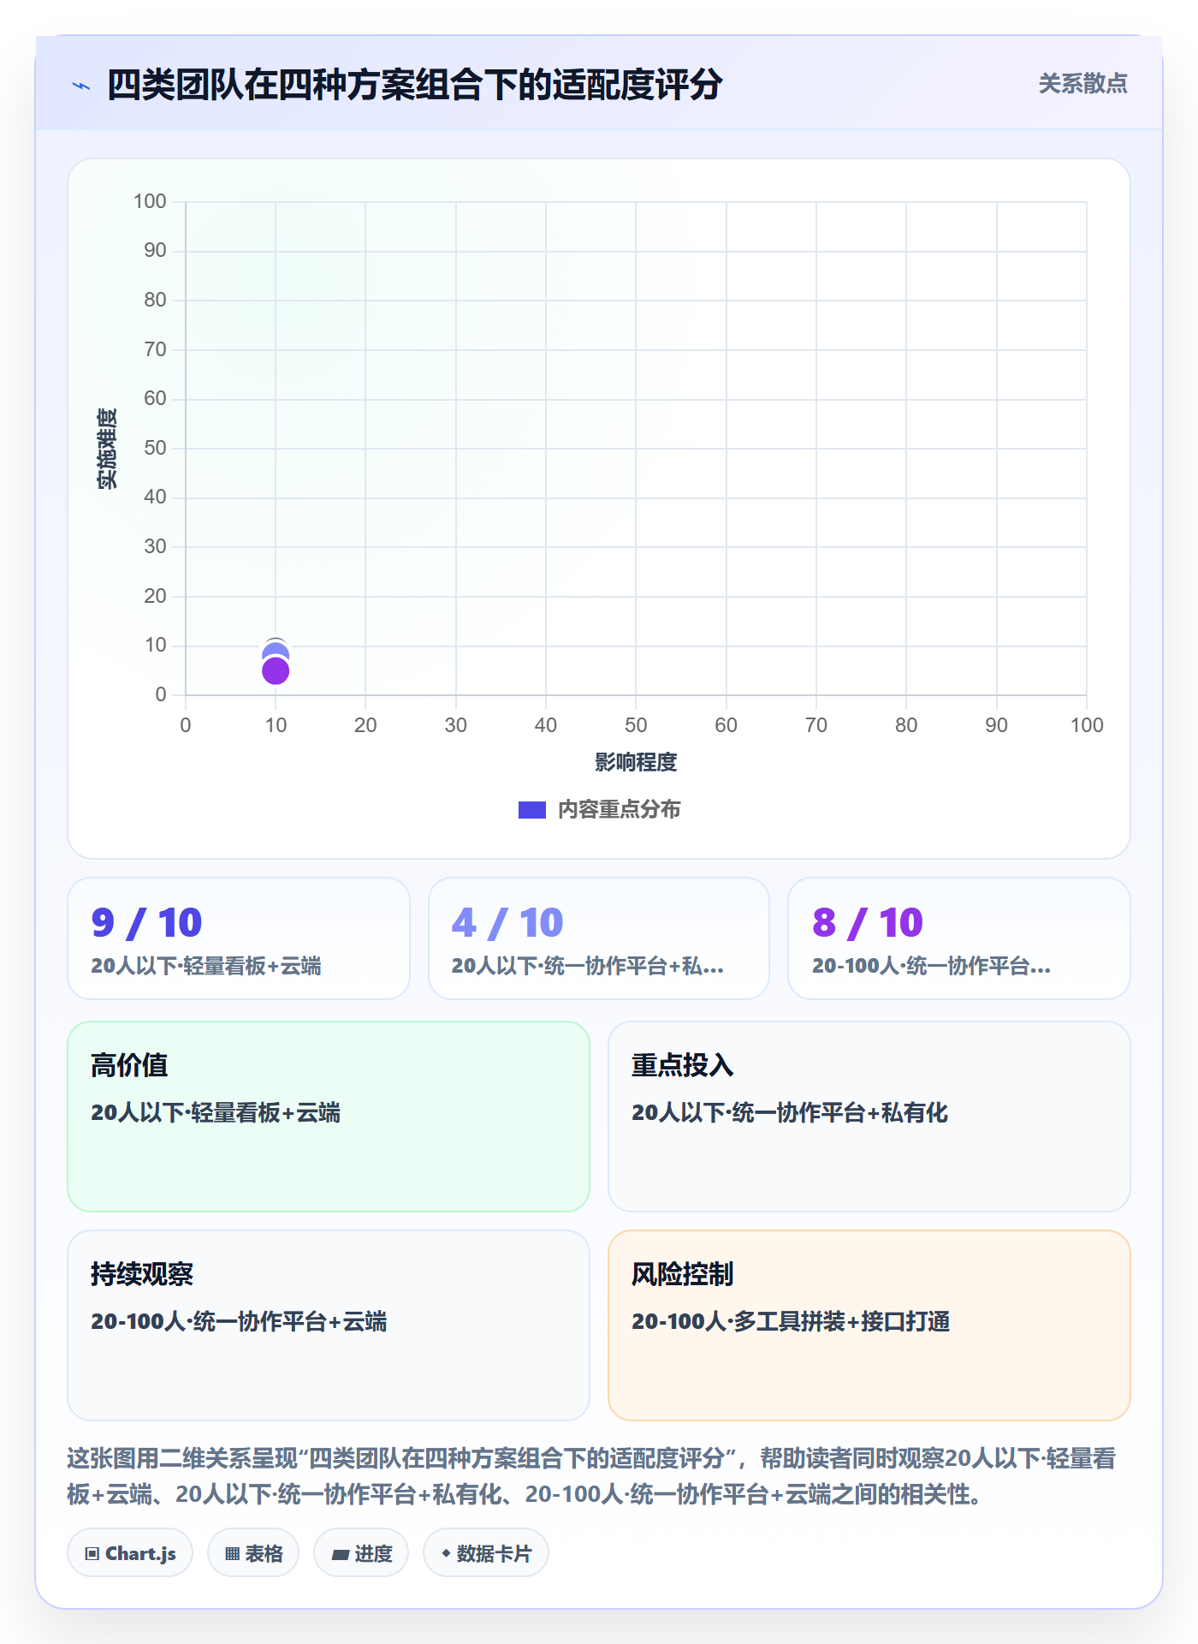Viewport: 1198px width, 1644px height.
Task: Click the truncated label under the 8 / 10 score
Action: click(931, 966)
